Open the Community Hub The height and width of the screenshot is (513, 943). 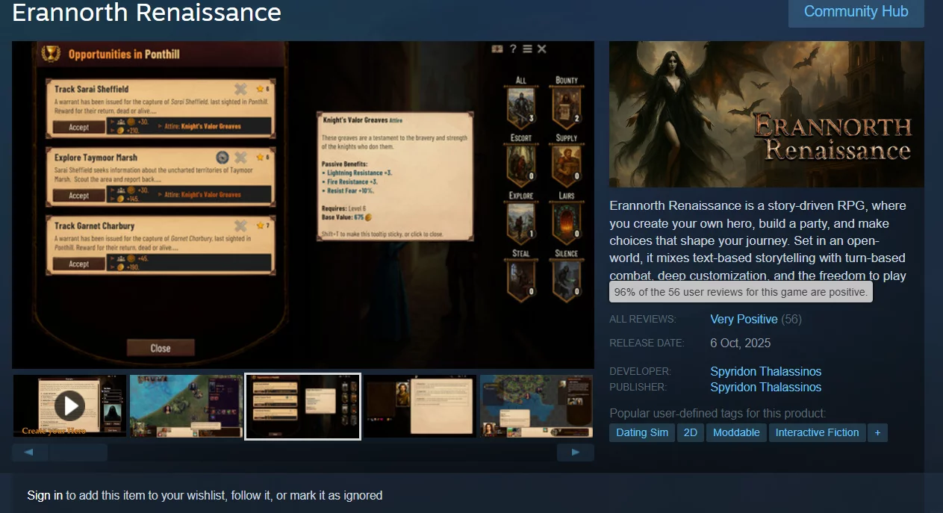[856, 12]
